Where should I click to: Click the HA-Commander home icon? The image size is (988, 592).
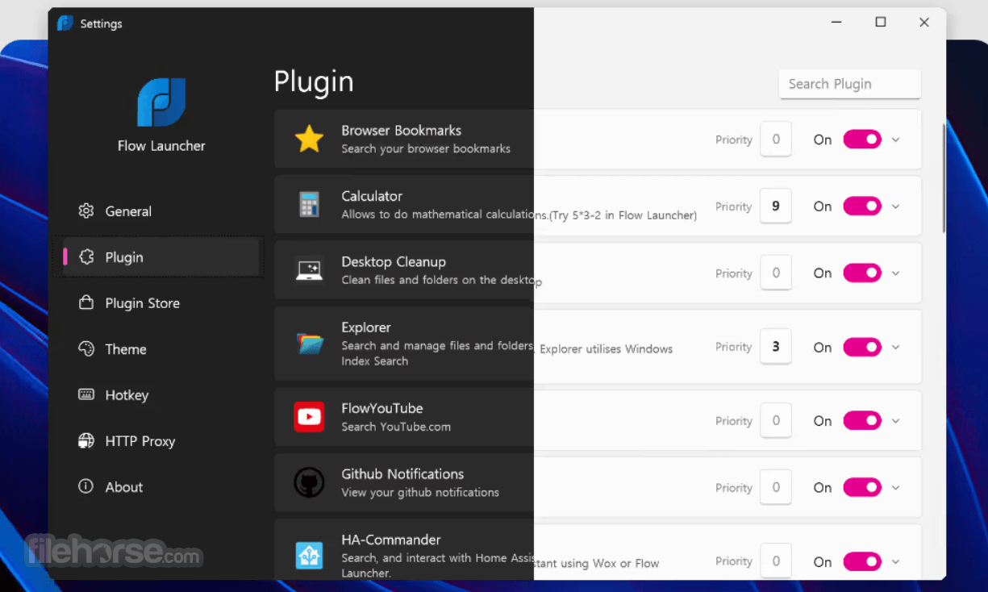click(x=309, y=556)
